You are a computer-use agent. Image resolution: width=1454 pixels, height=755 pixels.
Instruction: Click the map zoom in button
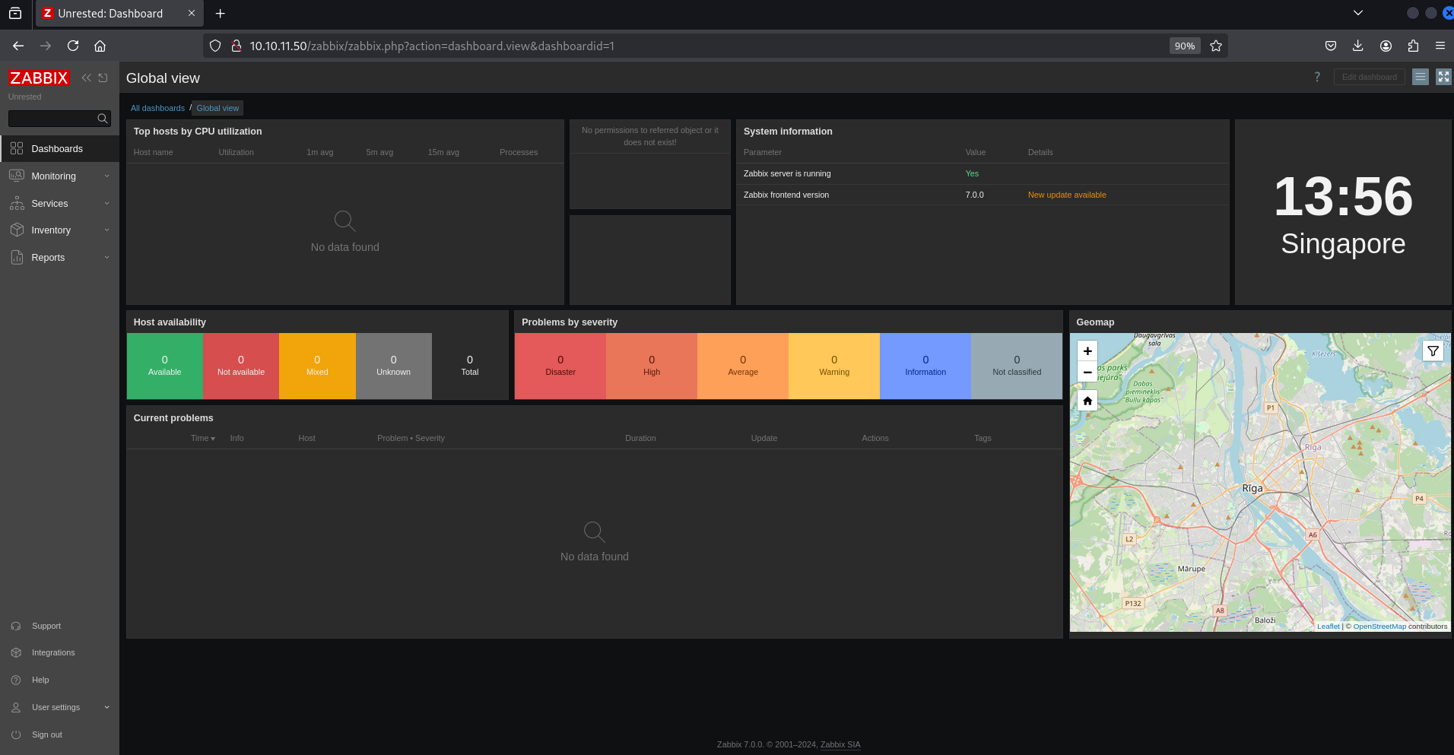coord(1087,351)
